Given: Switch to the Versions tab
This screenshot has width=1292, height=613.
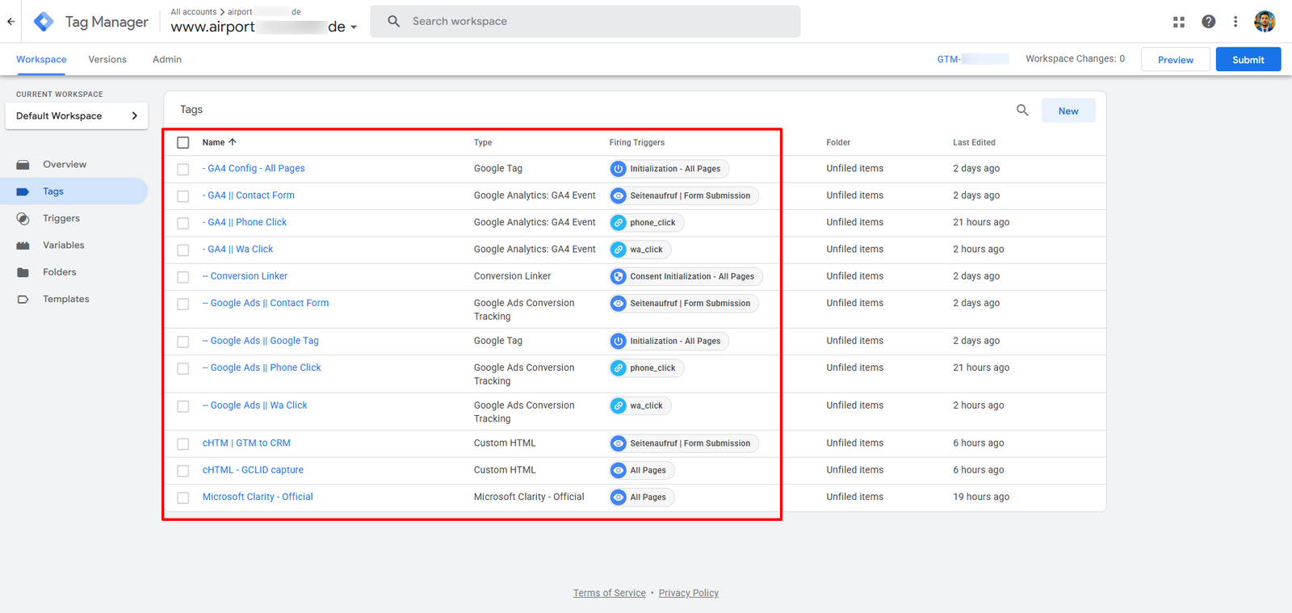Looking at the screenshot, I should tap(107, 60).
